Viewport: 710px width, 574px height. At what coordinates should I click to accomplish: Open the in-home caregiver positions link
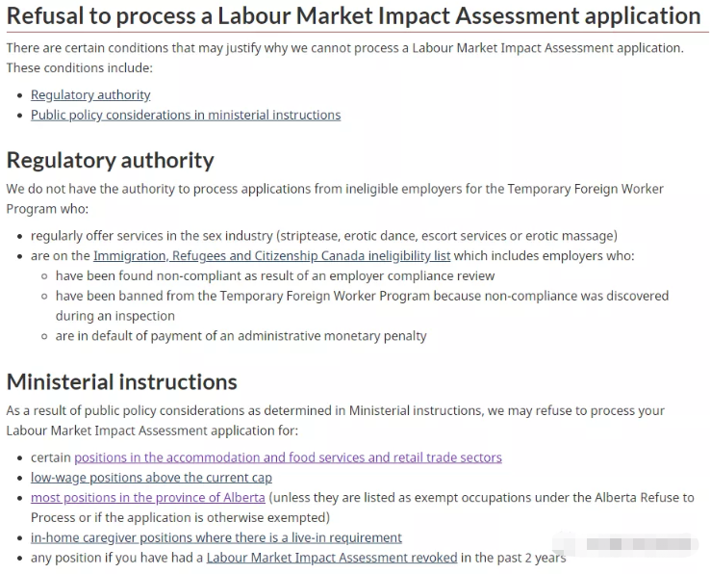216,537
